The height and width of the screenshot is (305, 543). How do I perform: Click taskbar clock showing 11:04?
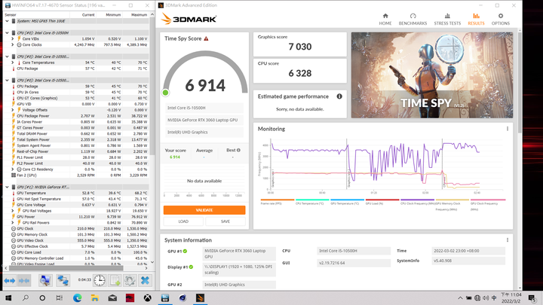pyautogui.click(x=511, y=297)
